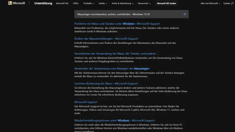Image resolution: width=235 pixels, height=132 pixels.
Task: Expand the Ressourcen dropdown
Action: coord(144,3)
